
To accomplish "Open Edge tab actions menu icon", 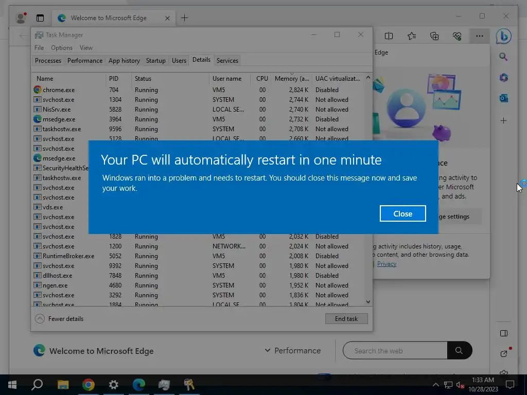I will [x=40, y=18].
